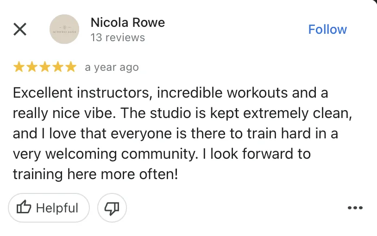The height and width of the screenshot is (236, 377).
Task: View the reviewer's 13 reviews
Action: 118,37
